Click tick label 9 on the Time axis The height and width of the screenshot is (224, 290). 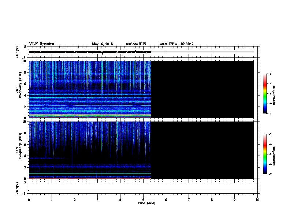click(234, 200)
